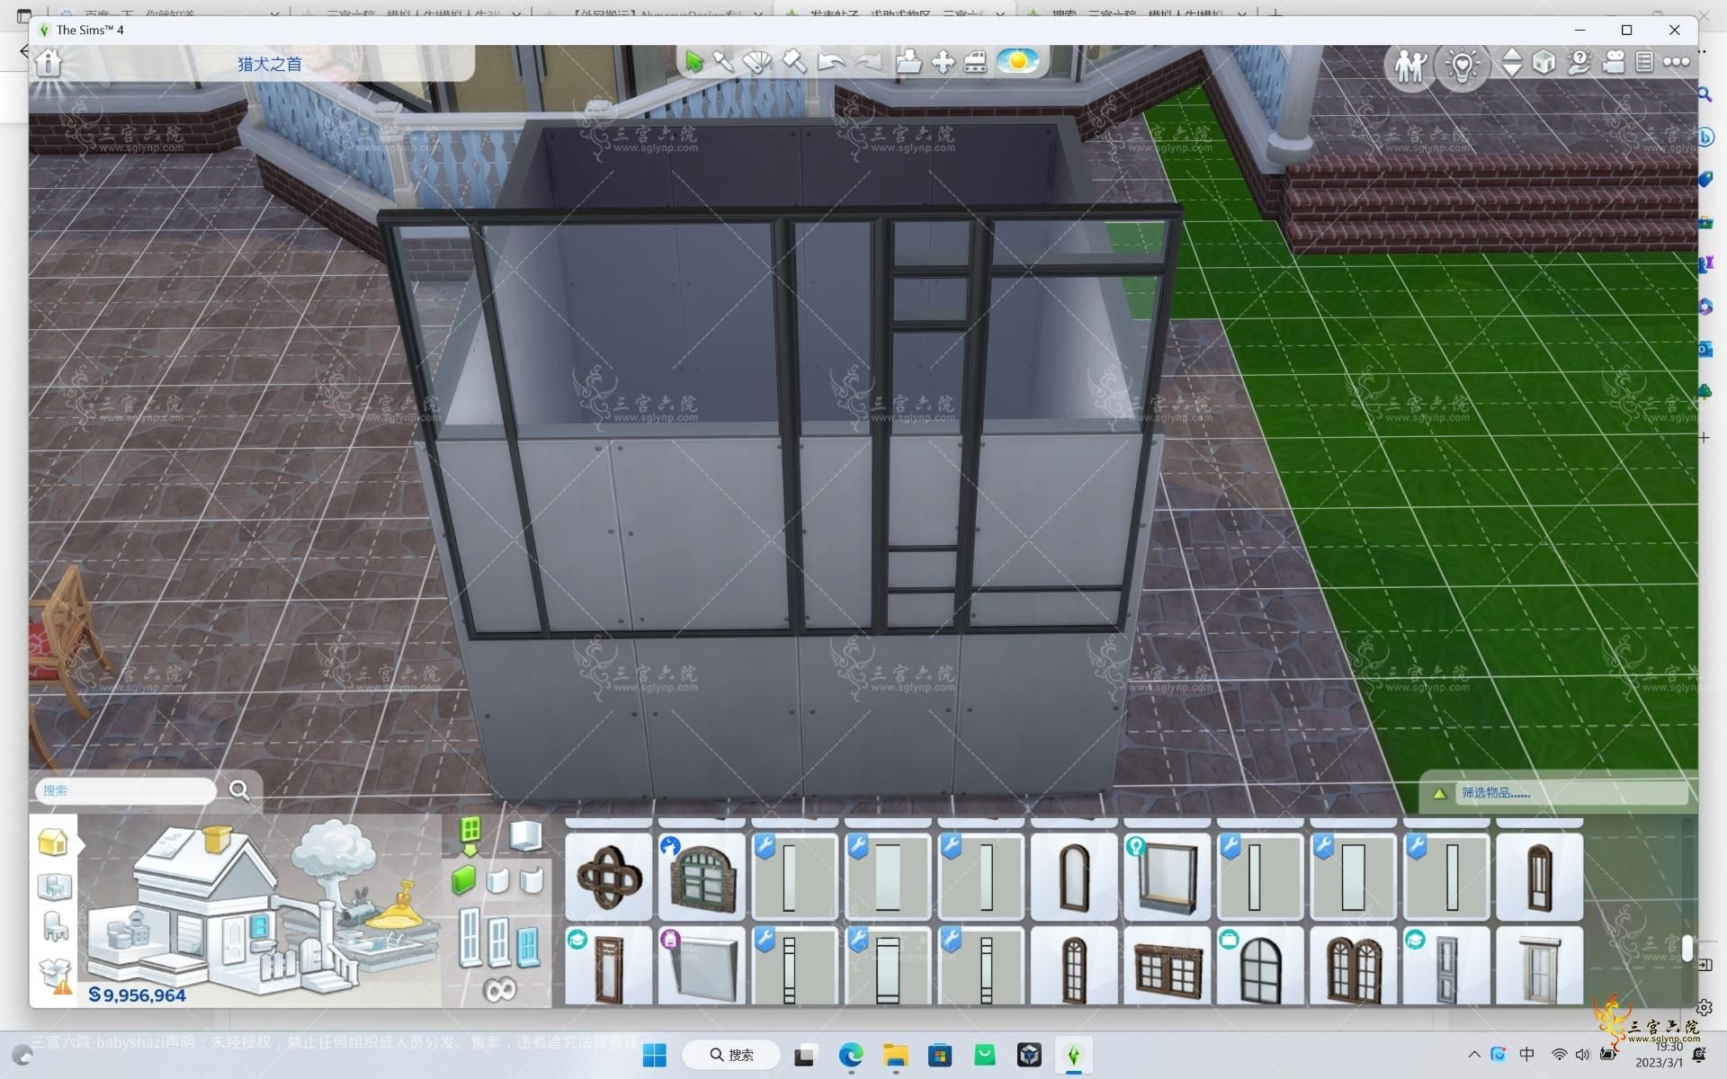Screen dimensions: 1727x1079
Task: Click the Bulldoze Lot icon
Action: click(x=975, y=61)
